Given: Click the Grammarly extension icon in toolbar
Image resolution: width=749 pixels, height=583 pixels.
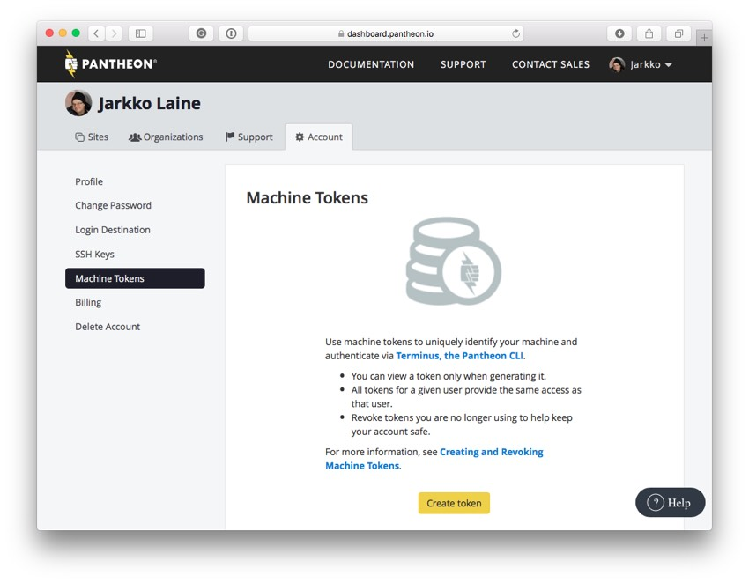Looking at the screenshot, I should point(202,33).
